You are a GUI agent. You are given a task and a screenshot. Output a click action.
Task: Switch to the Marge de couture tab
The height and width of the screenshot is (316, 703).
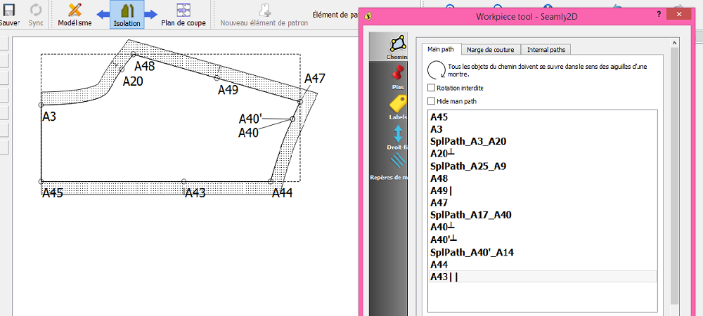tap(493, 49)
